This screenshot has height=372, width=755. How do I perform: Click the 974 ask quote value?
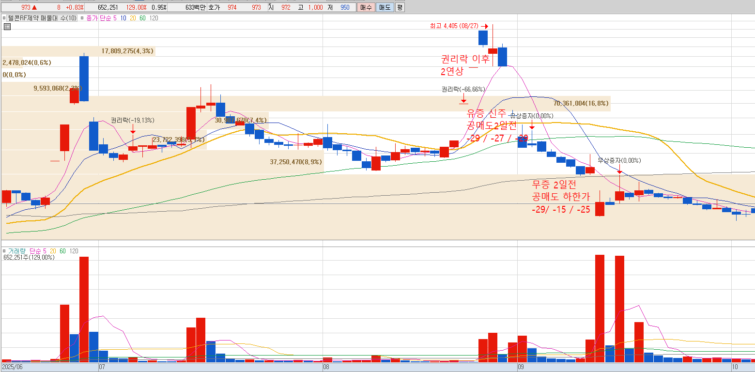[x=232, y=8]
